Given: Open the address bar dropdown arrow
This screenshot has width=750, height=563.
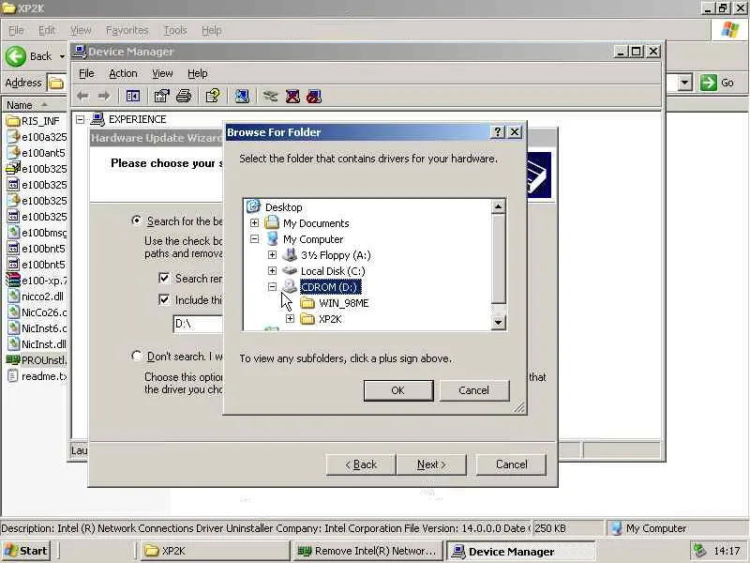Looking at the screenshot, I should (x=685, y=83).
